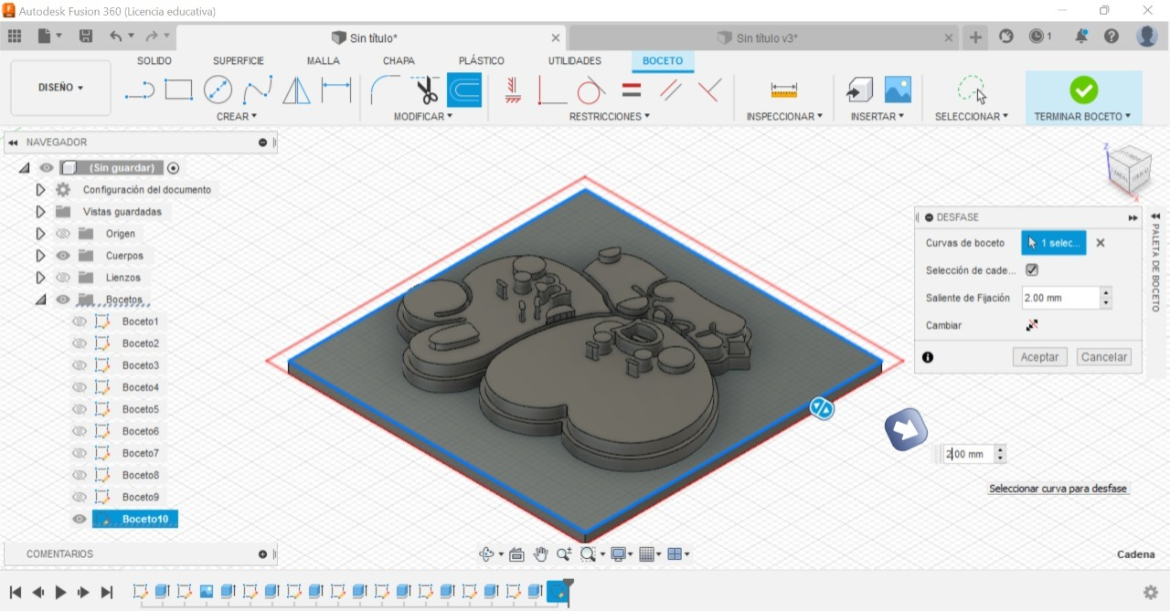This screenshot has height=611, width=1170.
Task: Switch to the SUPERFICIE tab
Action: click(239, 61)
